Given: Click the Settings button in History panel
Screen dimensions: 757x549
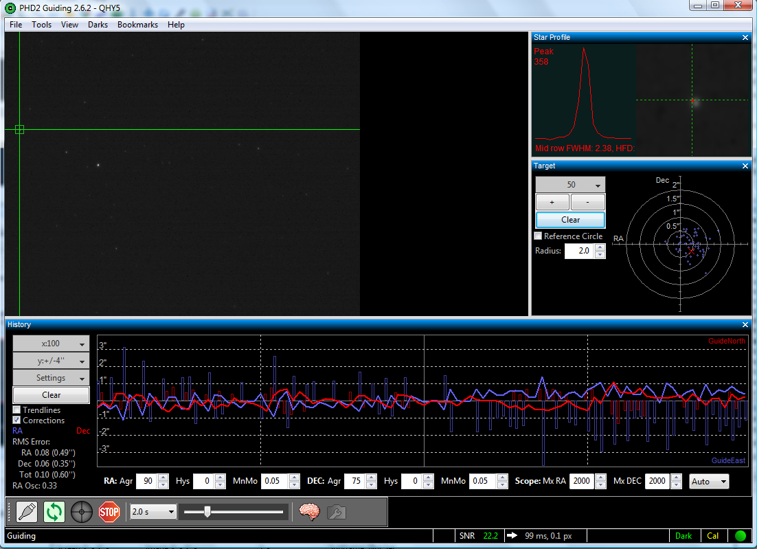Looking at the screenshot, I should click(x=52, y=377).
